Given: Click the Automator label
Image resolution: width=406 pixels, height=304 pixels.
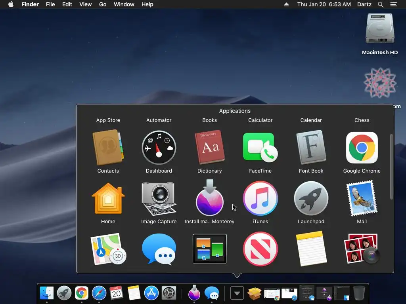Looking at the screenshot, I should pyautogui.click(x=159, y=120).
